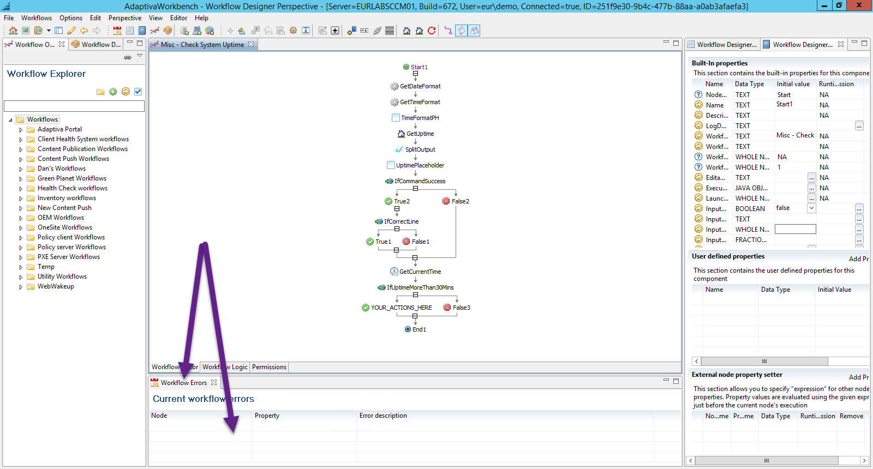Image resolution: width=873 pixels, height=469 pixels.
Task: Click the chain link icon in the toolbar
Action: pyautogui.click(x=377, y=31)
